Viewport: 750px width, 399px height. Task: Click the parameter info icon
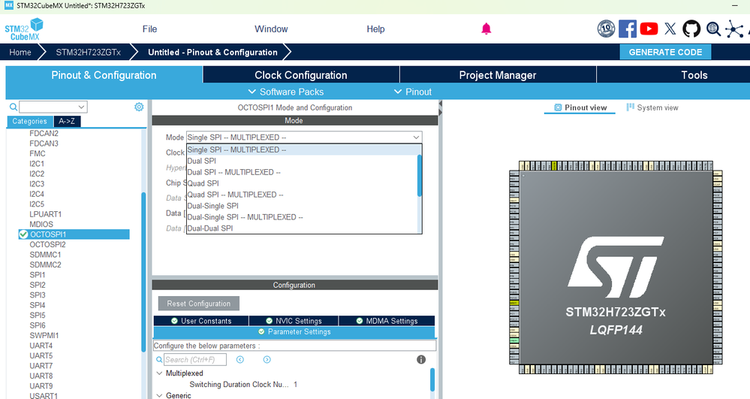(x=421, y=359)
